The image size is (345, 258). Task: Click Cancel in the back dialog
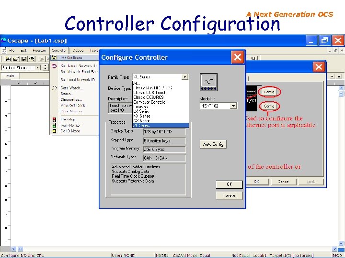coord(283,182)
